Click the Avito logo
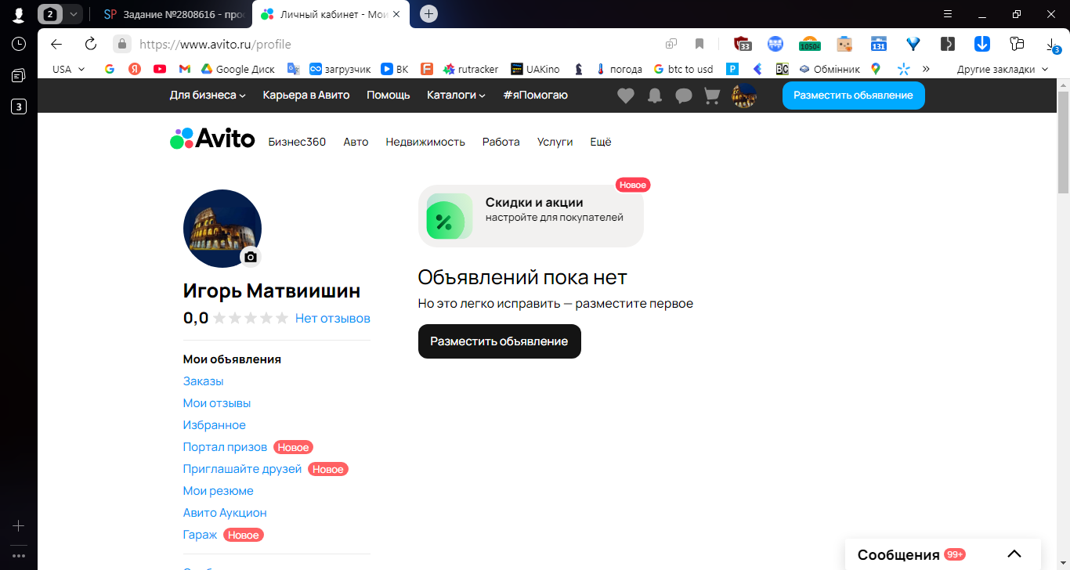Screen dimensions: 1070x570 (212, 139)
